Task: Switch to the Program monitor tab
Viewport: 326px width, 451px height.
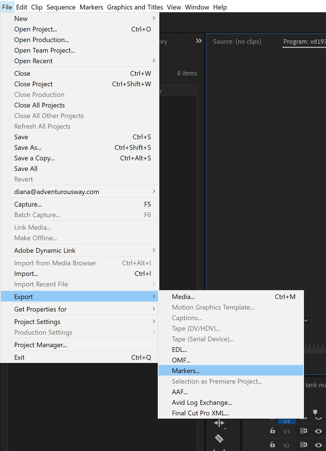Action: coord(305,41)
